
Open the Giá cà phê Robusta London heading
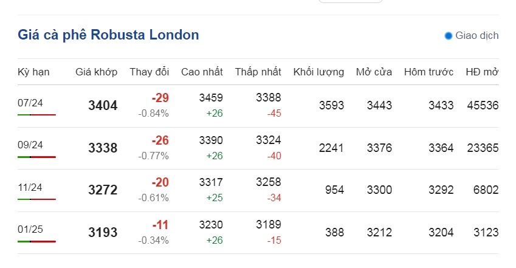point(108,35)
